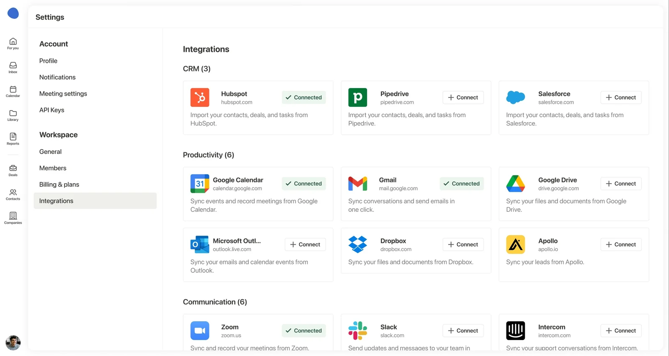Screen dimensions: 669x356
Task: Open the Contacts sidebar icon
Action: (13, 194)
